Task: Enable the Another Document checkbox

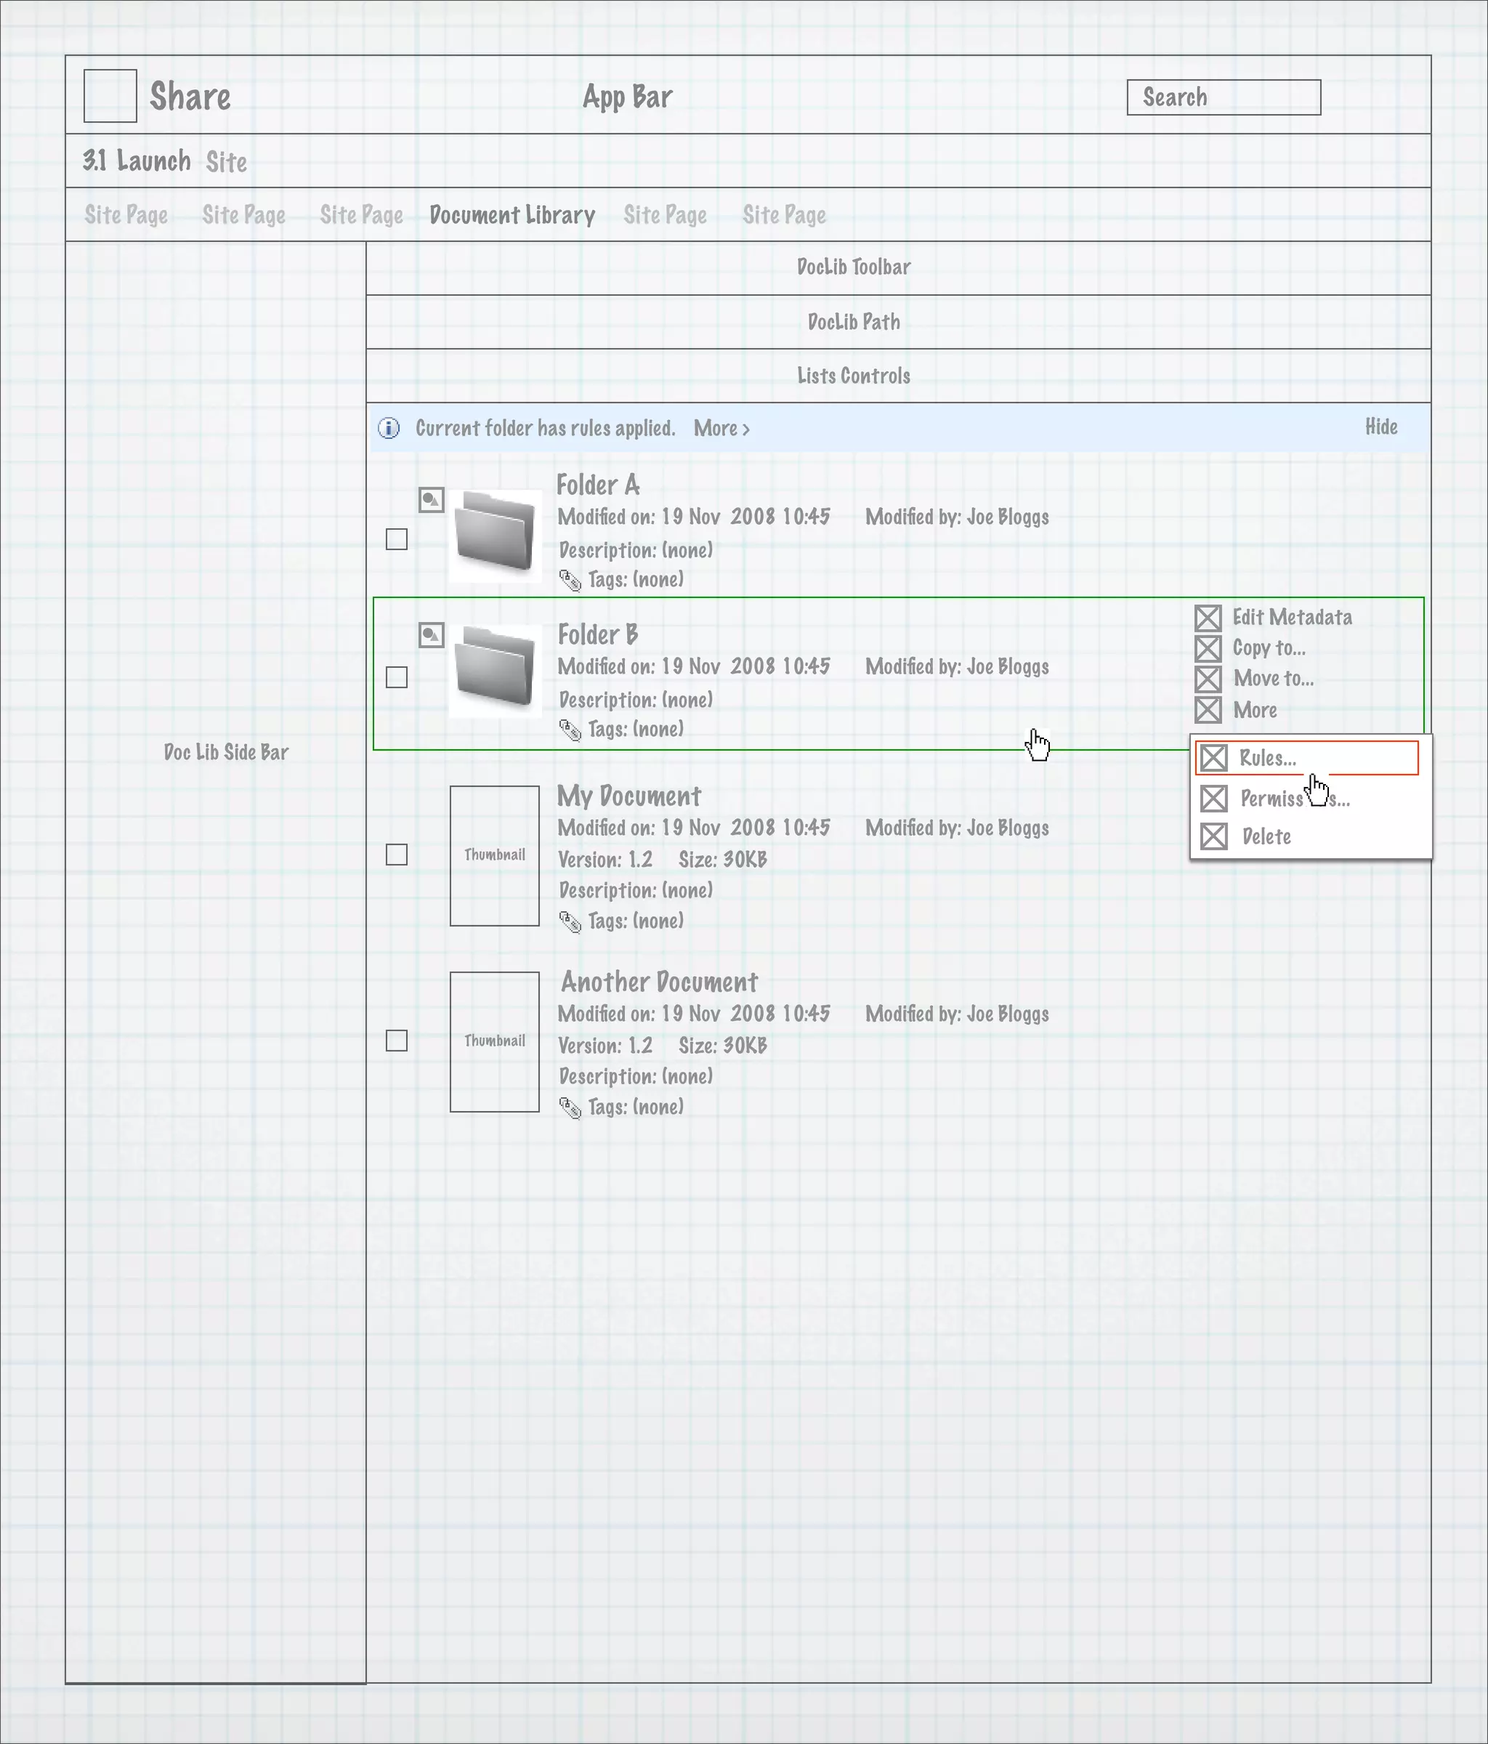Action: pyautogui.click(x=397, y=1041)
